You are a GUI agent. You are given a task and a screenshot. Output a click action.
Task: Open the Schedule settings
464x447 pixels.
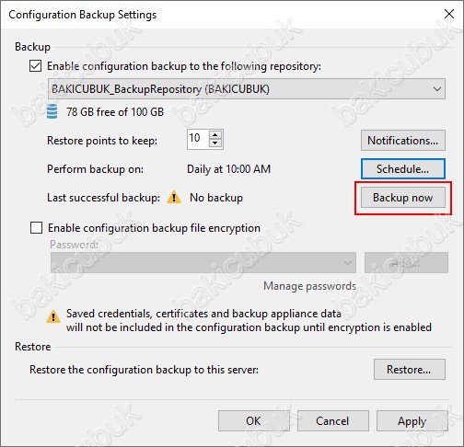(403, 169)
